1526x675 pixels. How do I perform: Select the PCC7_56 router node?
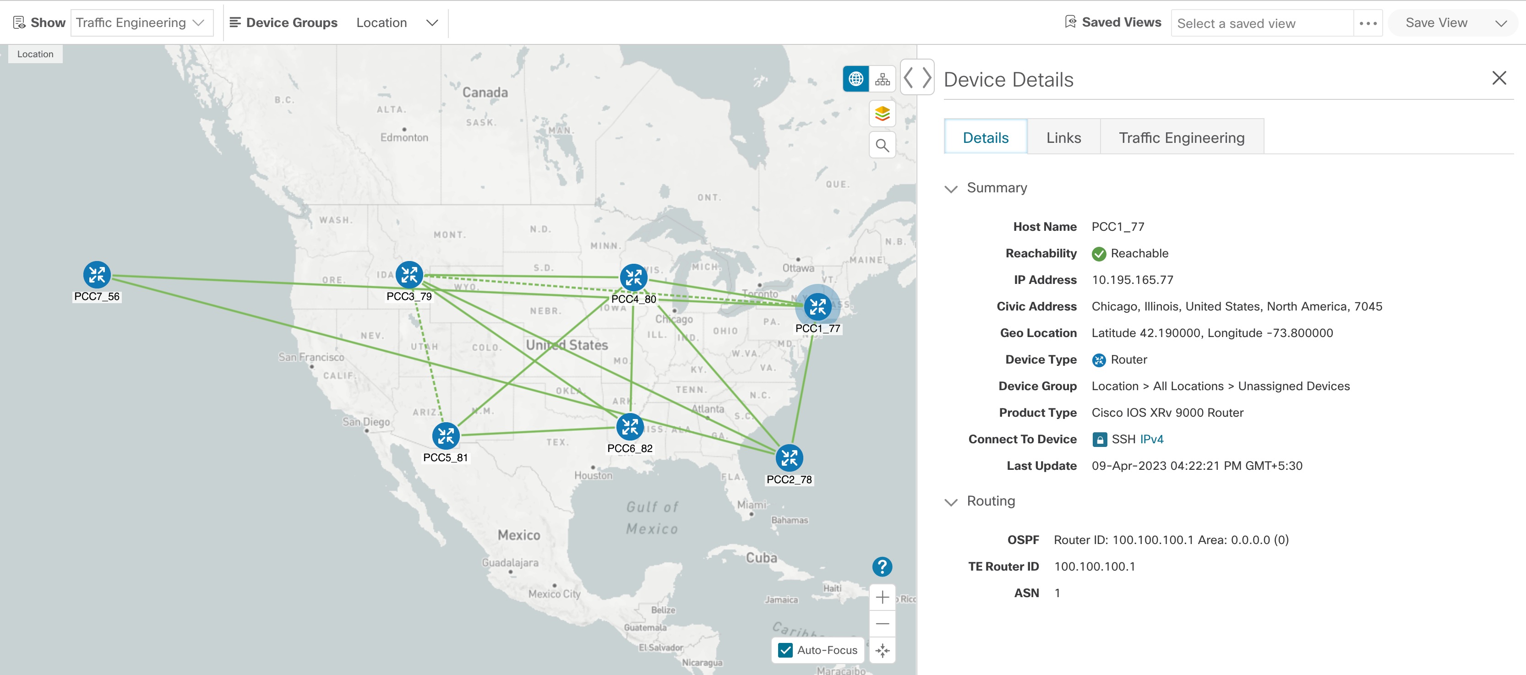click(x=97, y=274)
